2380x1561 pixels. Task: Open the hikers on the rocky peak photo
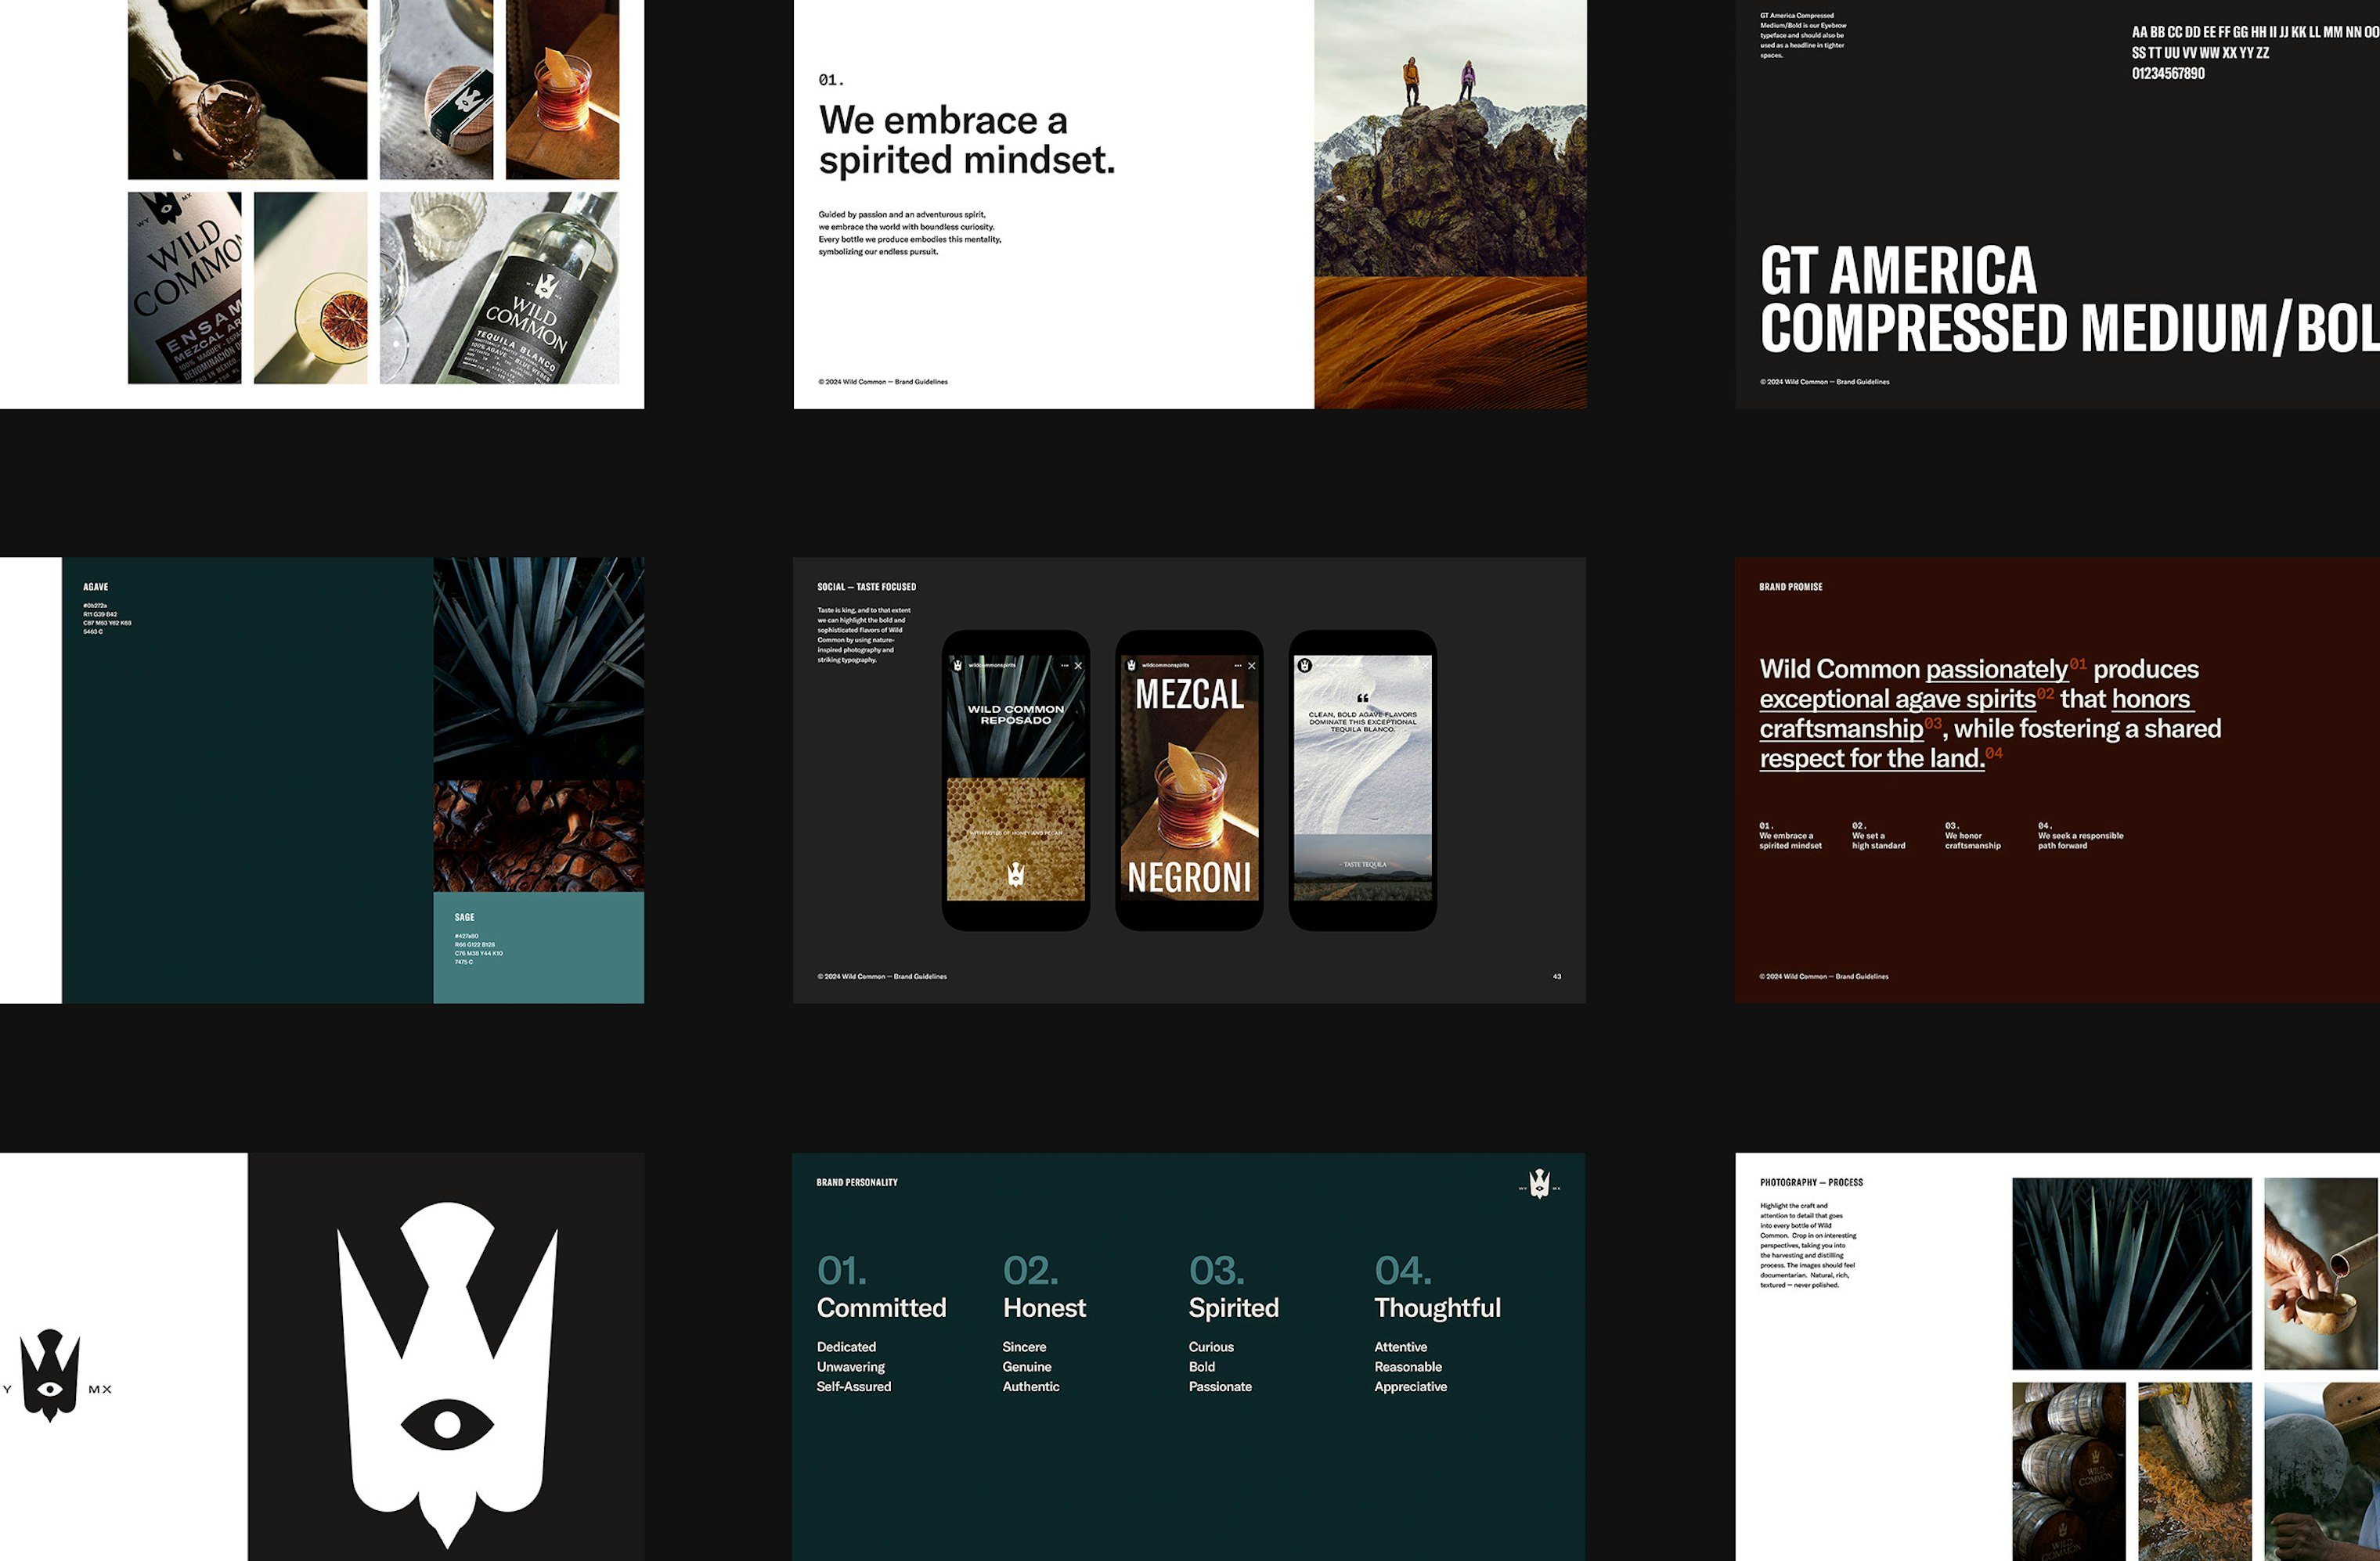coord(1450,138)
